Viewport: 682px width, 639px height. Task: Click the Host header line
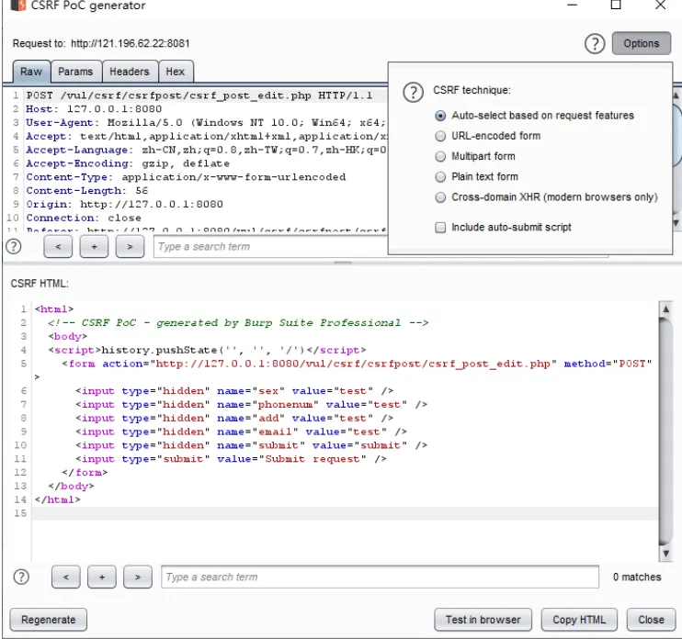[94, 109]
